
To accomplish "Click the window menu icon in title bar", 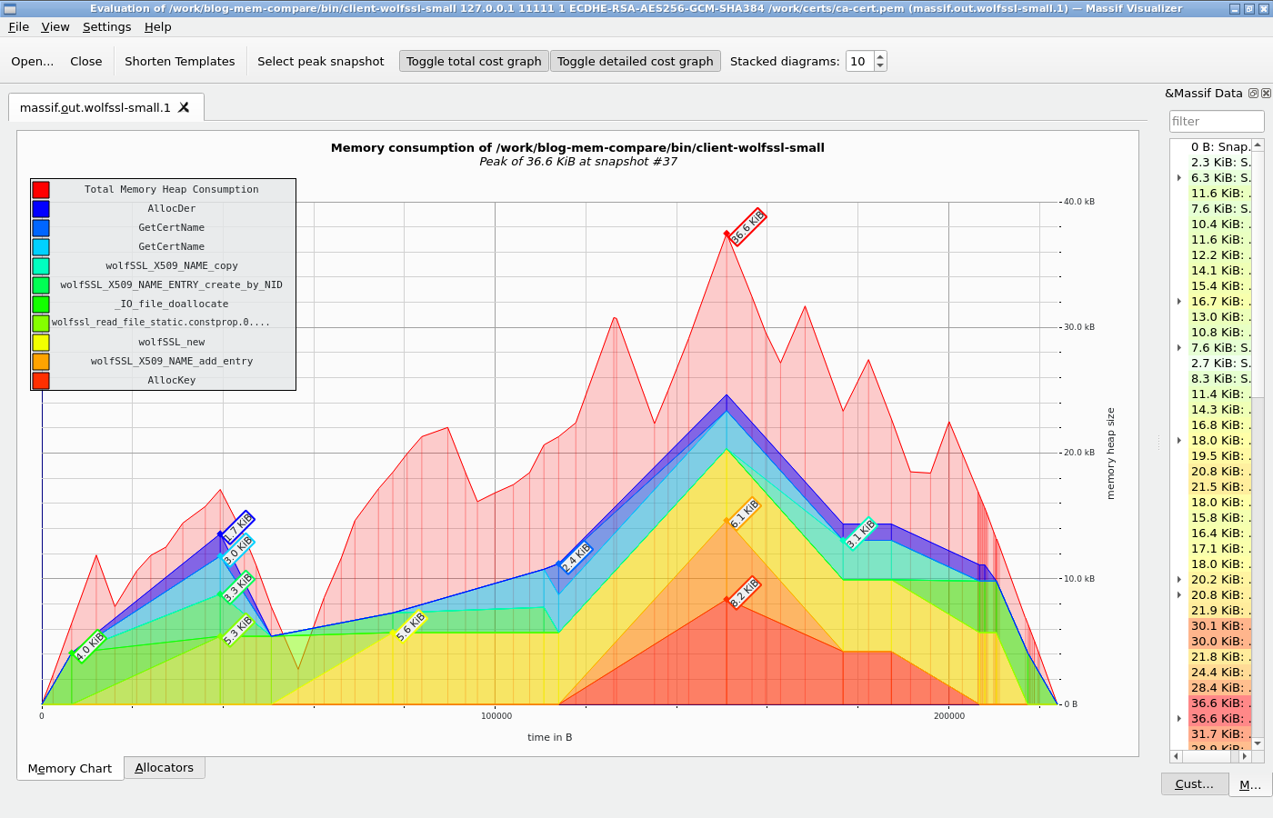I will [10, 8].
